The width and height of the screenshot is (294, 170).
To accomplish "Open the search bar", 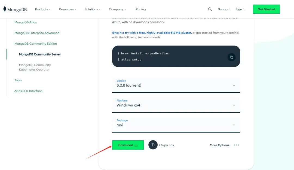I will click(x=210, y=9).
